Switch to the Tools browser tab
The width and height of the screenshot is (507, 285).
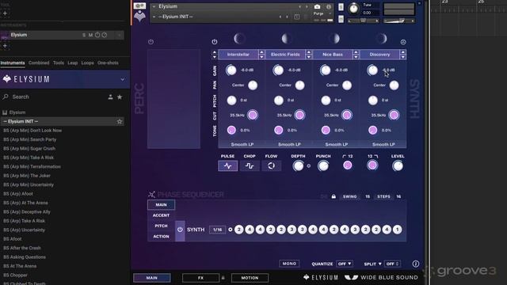tap(59, 63)
